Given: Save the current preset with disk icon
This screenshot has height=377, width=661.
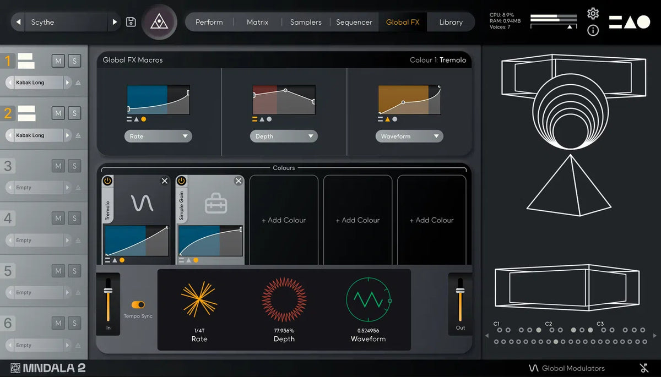Looking at the screenshot, I should coord(131,22).
